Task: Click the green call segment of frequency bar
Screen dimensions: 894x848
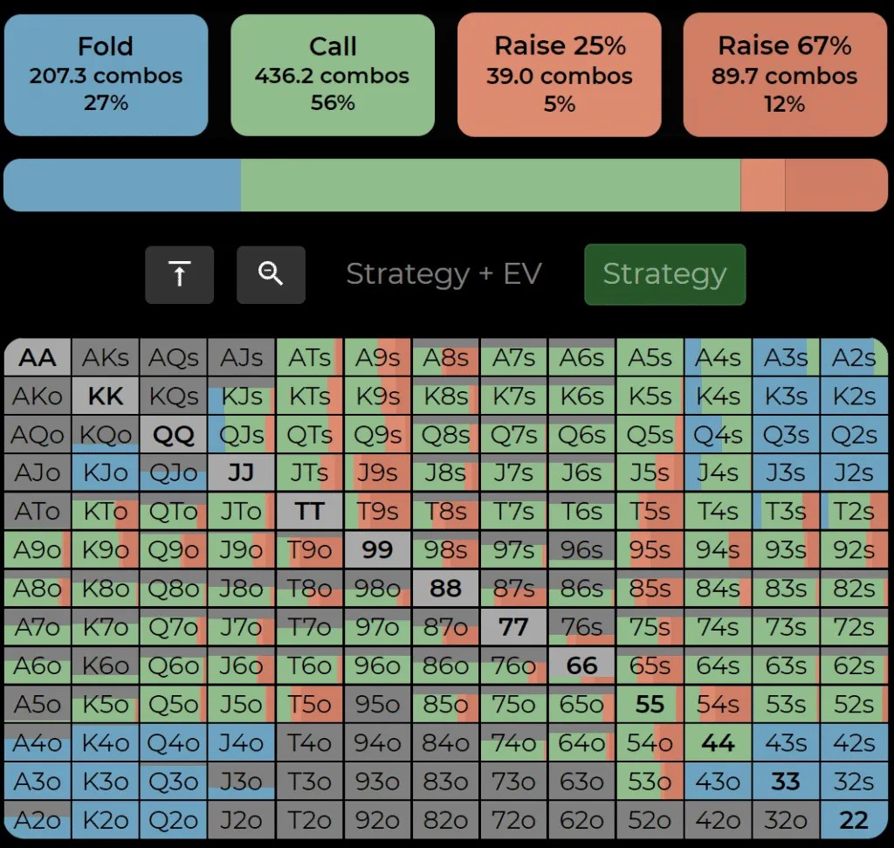Action: click(490, 185)
